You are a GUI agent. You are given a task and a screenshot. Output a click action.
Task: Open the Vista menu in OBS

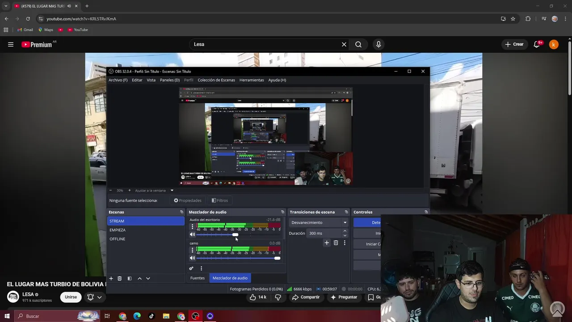(151, 80)
